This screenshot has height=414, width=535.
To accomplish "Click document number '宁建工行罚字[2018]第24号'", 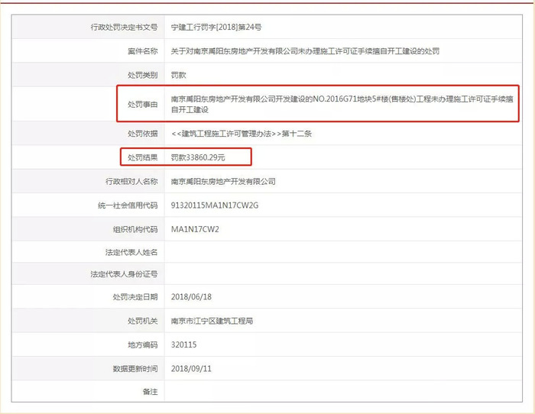I will click(x=216, y=27).
